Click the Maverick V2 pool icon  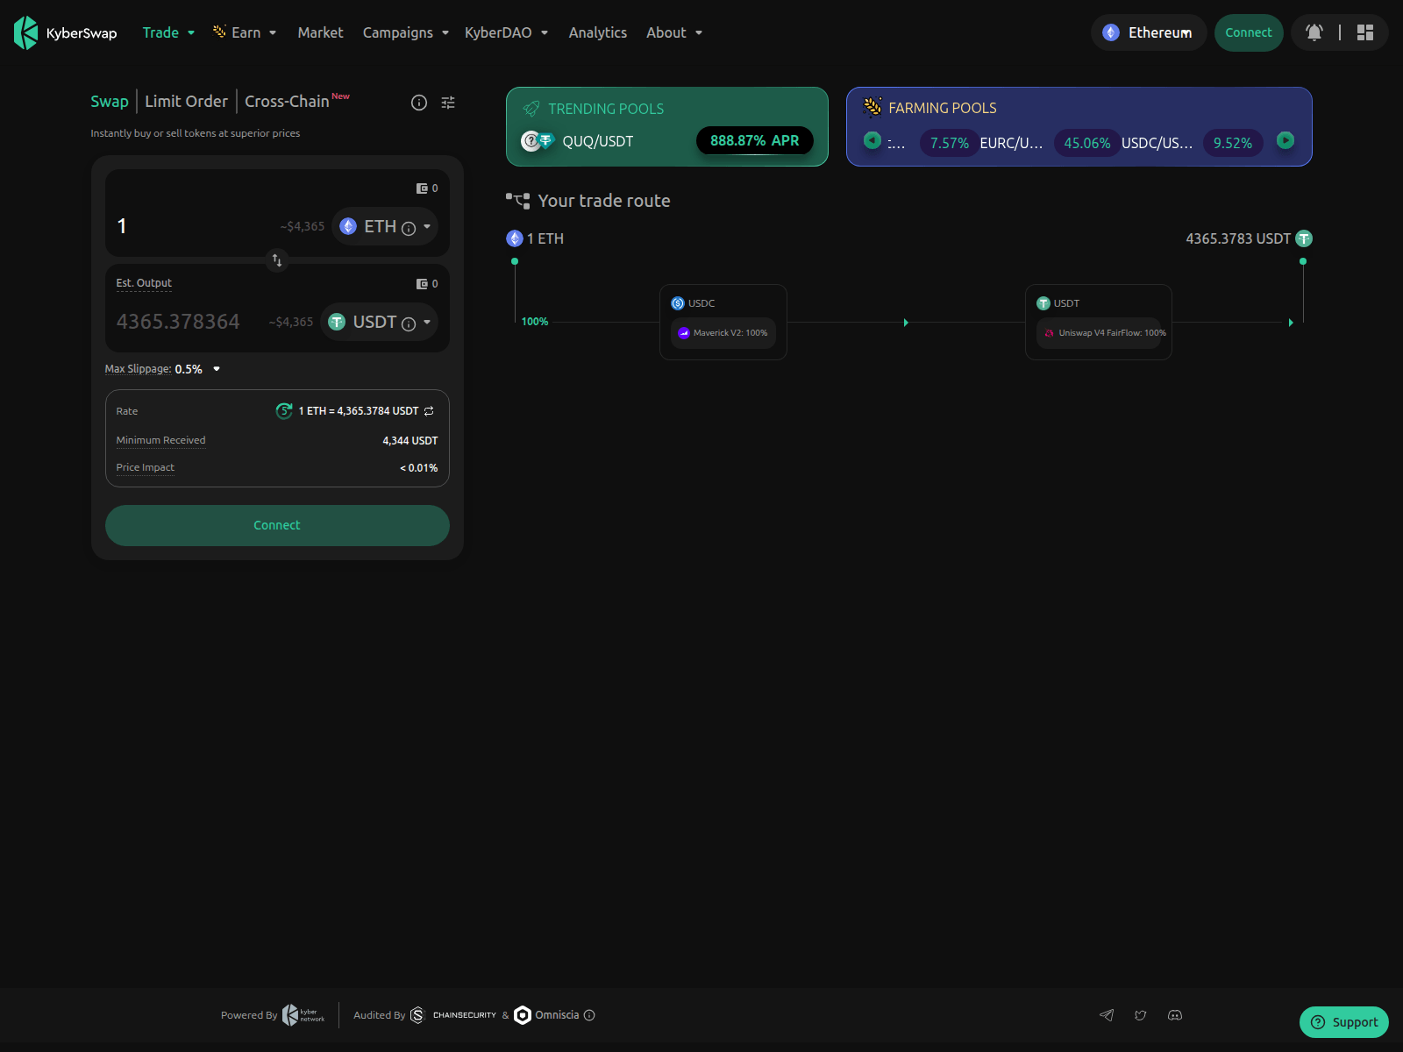coord(684,333)
